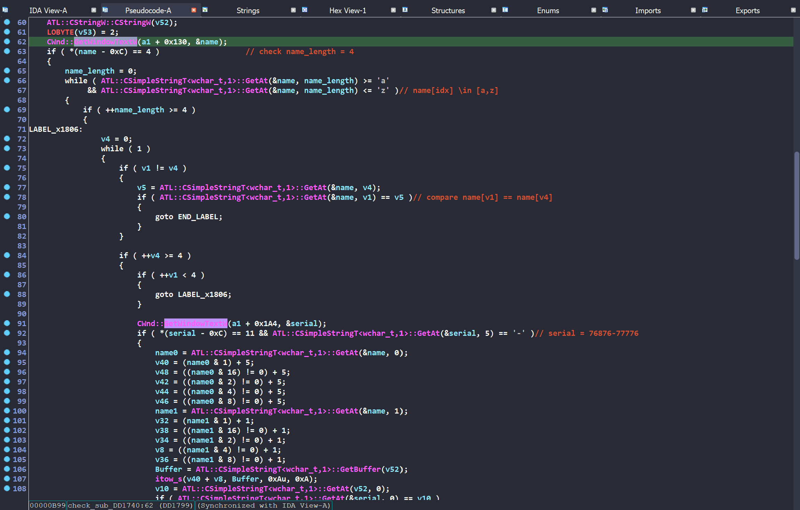Toggle breakpoint dot on line 62
This screenshot has height=510, width=800.
[7, 42]
